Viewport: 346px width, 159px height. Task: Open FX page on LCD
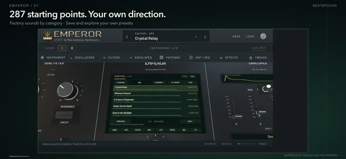pos(195,130)
